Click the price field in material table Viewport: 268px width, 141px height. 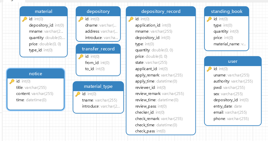(45, 44)
